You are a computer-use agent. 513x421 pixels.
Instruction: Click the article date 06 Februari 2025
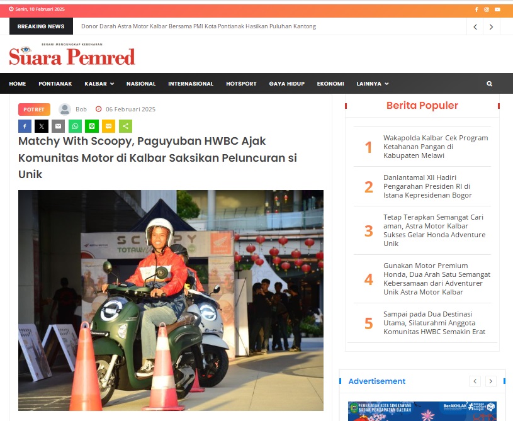tap(130, 109)
